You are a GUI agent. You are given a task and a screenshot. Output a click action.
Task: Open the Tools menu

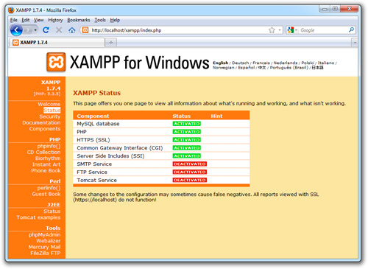coord(100,20)
